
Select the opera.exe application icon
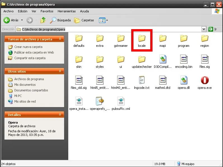[205, 80]
